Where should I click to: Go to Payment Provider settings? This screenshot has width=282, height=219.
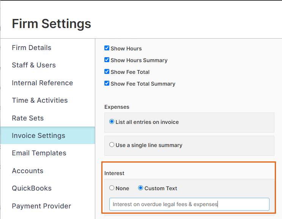point(41,206)
